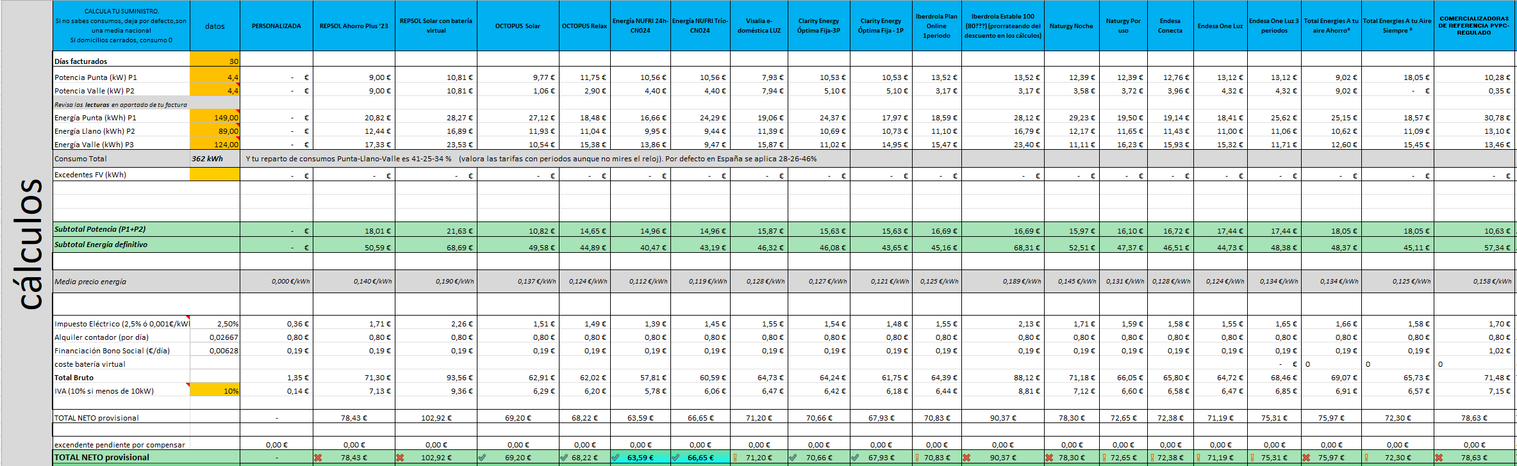Viewport: 1517px width, 466px height.
Task: Click 'Clarity Energy Óptima Fija-3P' header
Action: point(818,26)
